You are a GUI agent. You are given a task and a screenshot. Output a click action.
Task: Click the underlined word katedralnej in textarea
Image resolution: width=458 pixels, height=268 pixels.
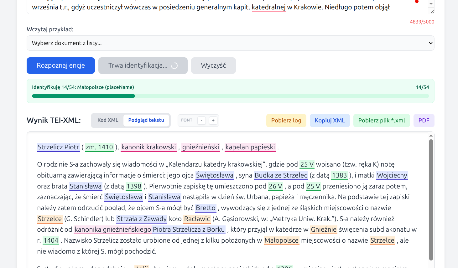point(269,7)
